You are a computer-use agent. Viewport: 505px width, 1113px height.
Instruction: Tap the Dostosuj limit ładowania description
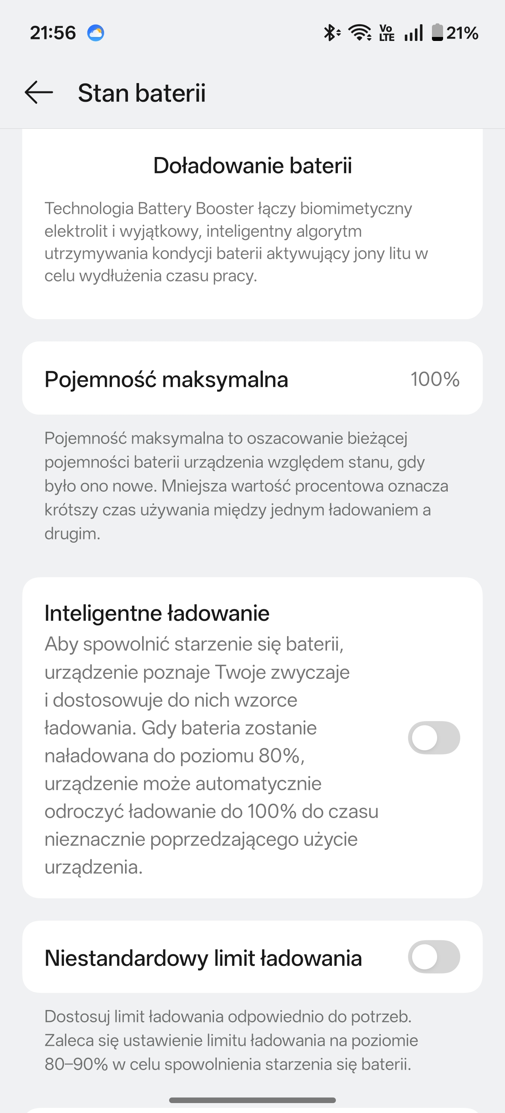click(231, 1040)
